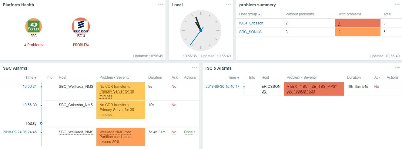The height and width of the screenshot is (149, 402).
Task: Click Done action on Welikada root partition alarm
Action: pyautogui.click(x=188, y=132)
